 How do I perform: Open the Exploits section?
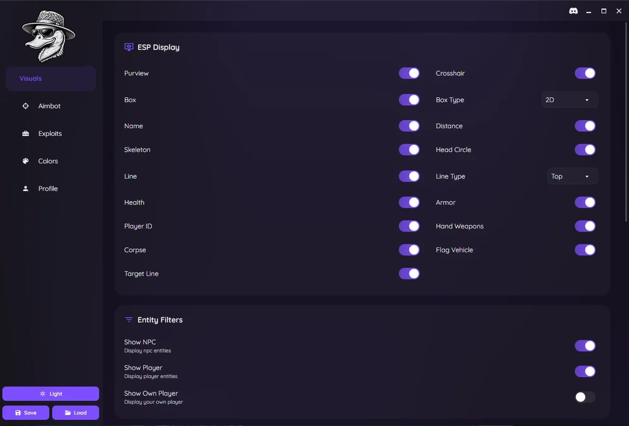pyautogui.click(x=50, y=133)
